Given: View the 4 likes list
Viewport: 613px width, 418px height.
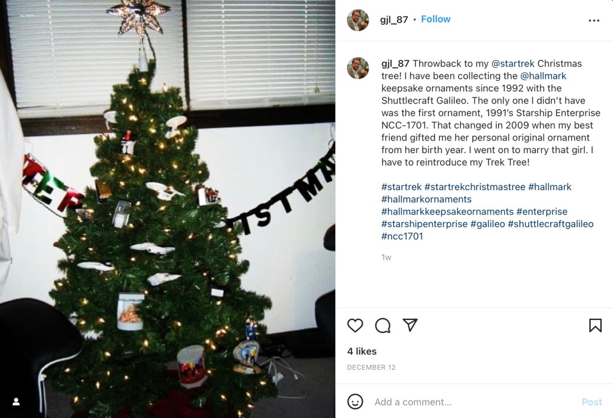Looking at the screenshot, I should click(x=362, y=351).
